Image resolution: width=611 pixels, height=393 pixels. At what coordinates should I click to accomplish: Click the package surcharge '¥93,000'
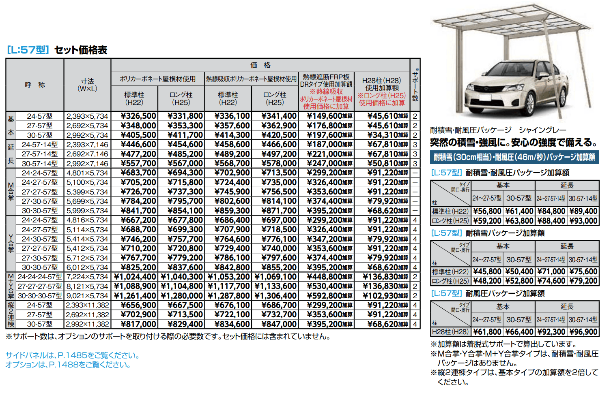(x=583, y=221)
